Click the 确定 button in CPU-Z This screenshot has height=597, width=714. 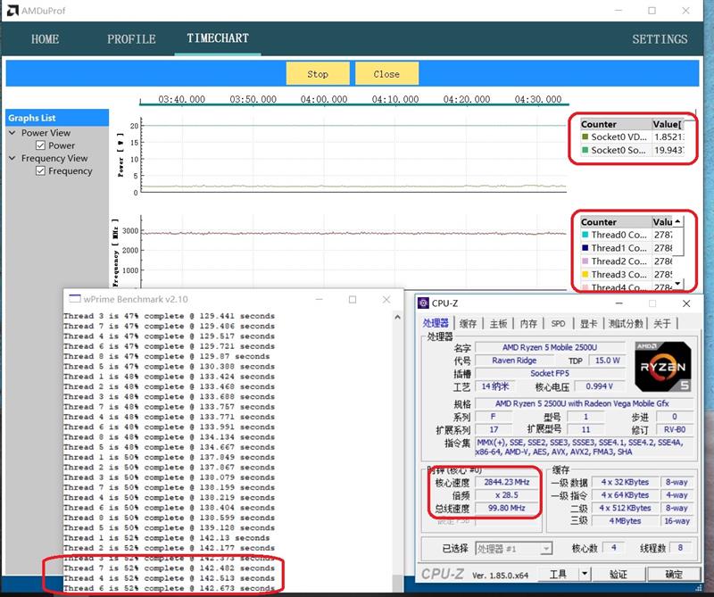(673, 574)
